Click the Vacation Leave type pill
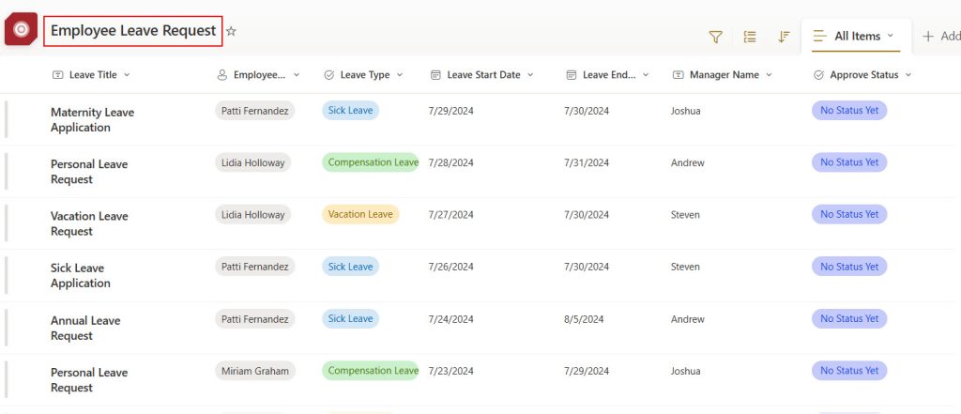961x414 pixels. pos(360,214)
